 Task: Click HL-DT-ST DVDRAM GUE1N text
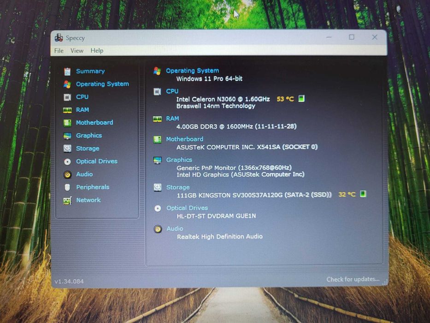[216, 216]
